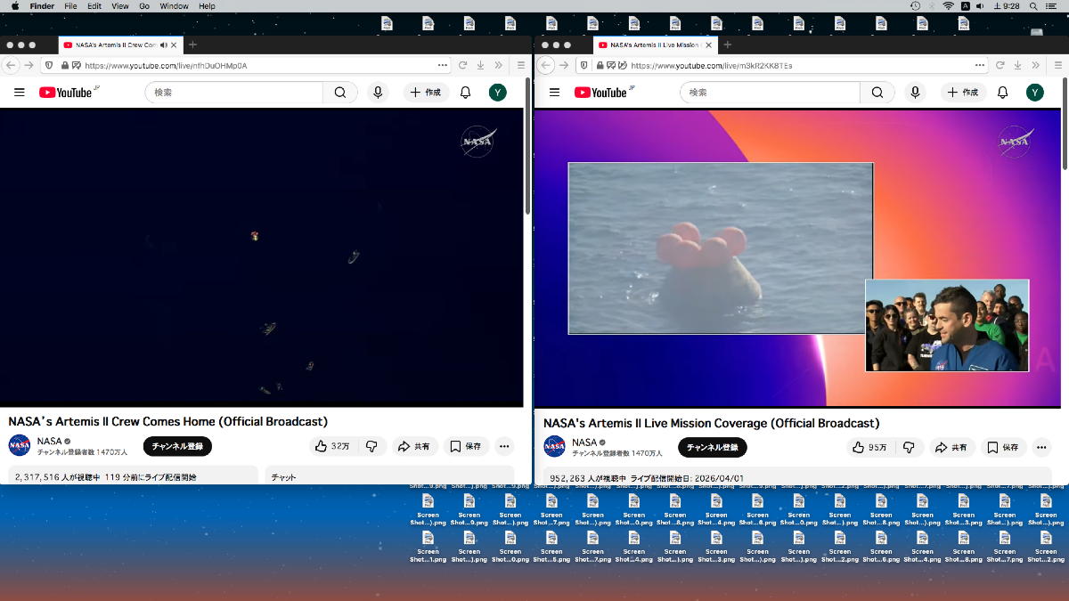Mute the Artemis II Crew tab audio
Image resolution: width=1069 pixels, height=601 pixels.
click(164, 45)
